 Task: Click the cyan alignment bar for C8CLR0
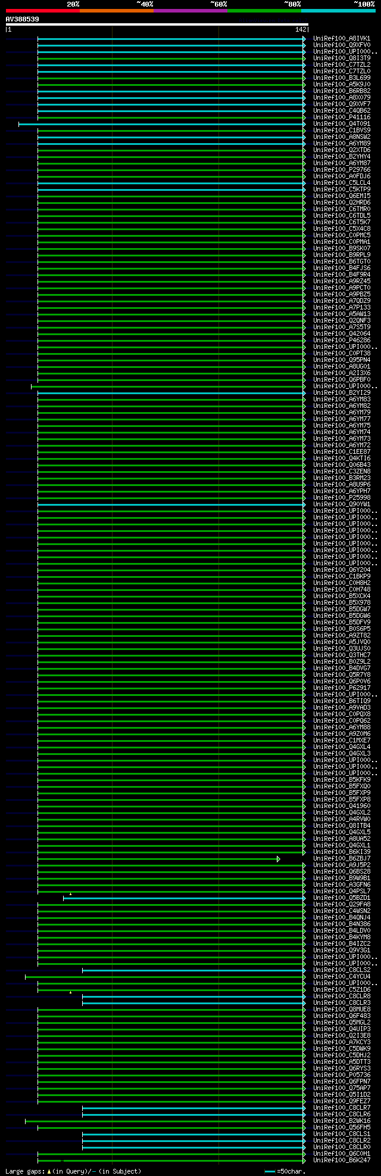tap(193, 1147)
